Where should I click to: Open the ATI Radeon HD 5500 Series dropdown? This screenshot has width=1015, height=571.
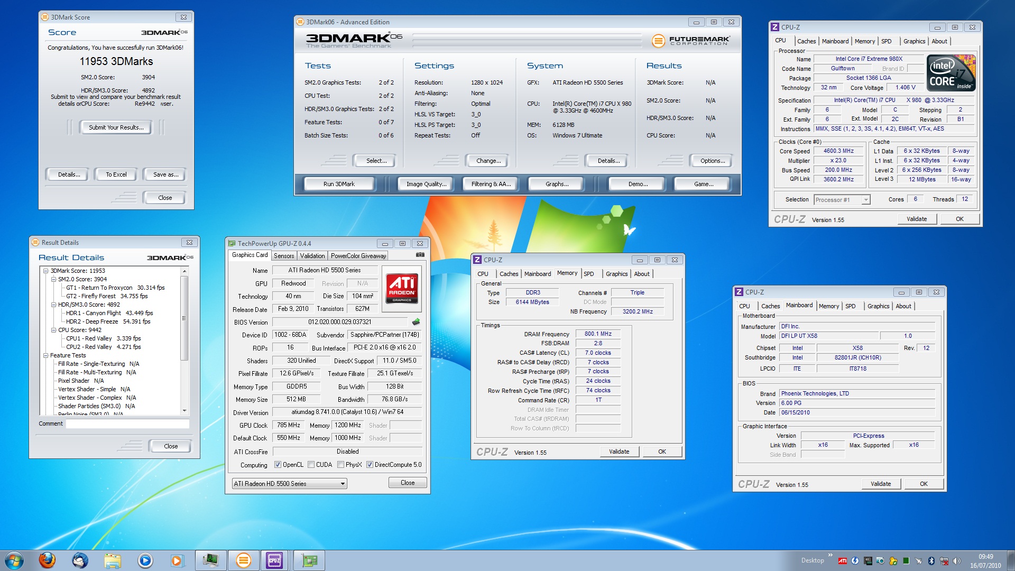click(x=343, y=483)
